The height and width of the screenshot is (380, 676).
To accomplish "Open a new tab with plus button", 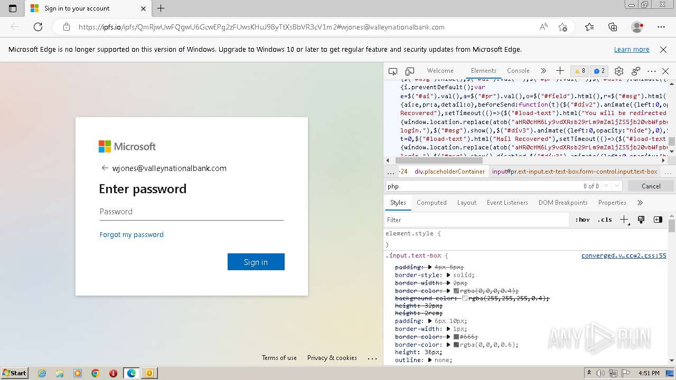I will click(161, 8).
